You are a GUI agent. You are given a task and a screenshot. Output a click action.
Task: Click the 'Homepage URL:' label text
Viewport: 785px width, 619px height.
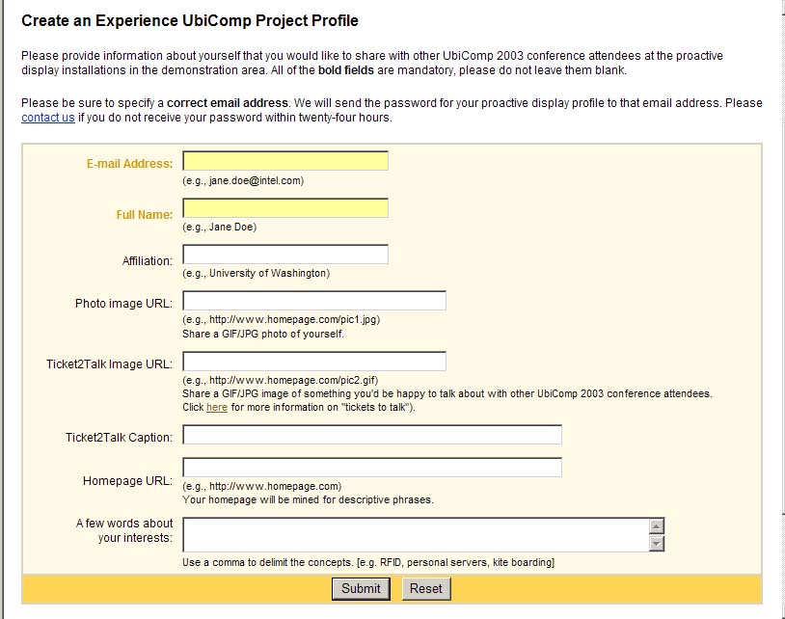(x=127, y=480)
